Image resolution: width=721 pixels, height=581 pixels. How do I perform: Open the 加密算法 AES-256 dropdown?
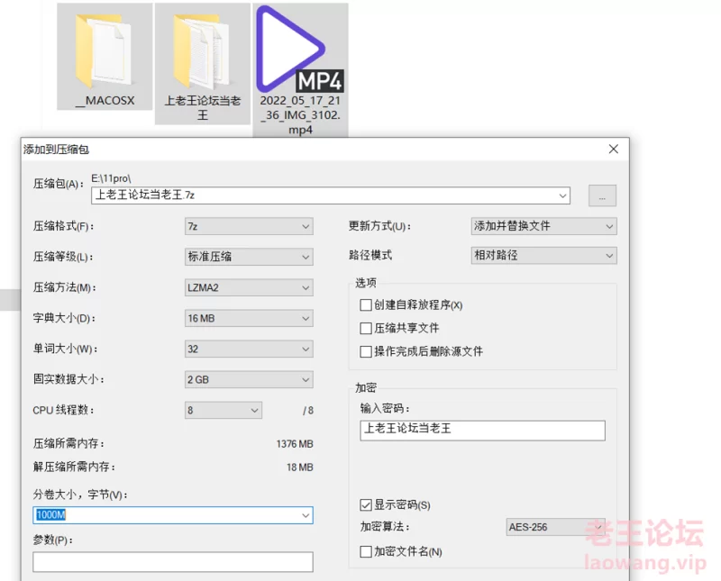pyautogui.click(x=555, y=527)
